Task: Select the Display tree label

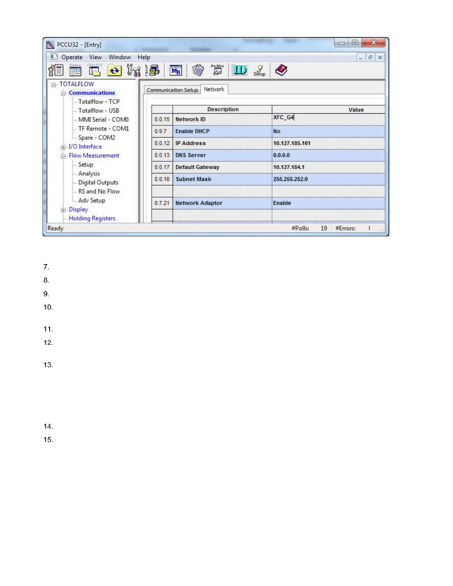Action: coord(78,209)
